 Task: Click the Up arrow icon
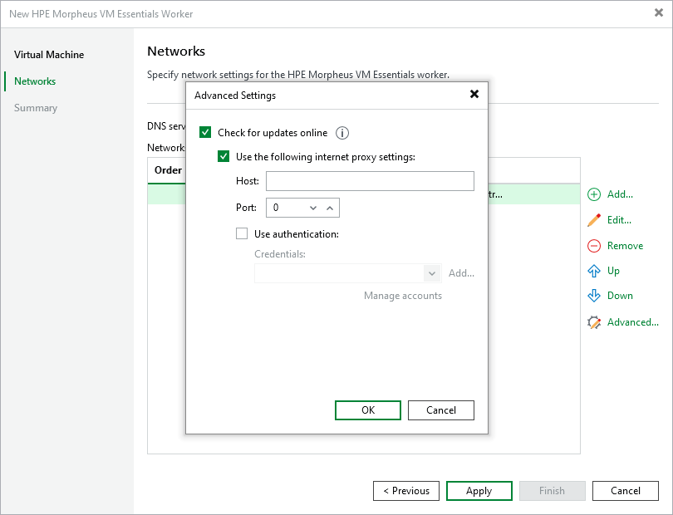pyautogui.click(x=594, y=271)
